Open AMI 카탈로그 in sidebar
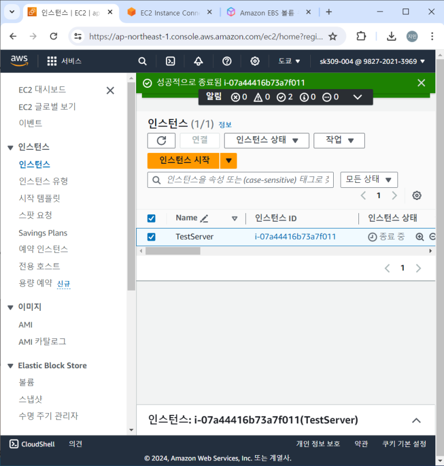 (42, 342)
